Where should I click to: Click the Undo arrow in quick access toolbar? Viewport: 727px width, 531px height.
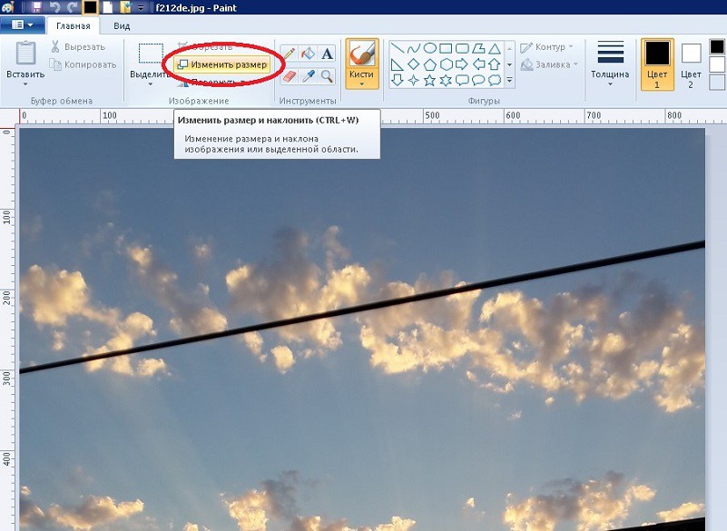(x=54, y=7)
